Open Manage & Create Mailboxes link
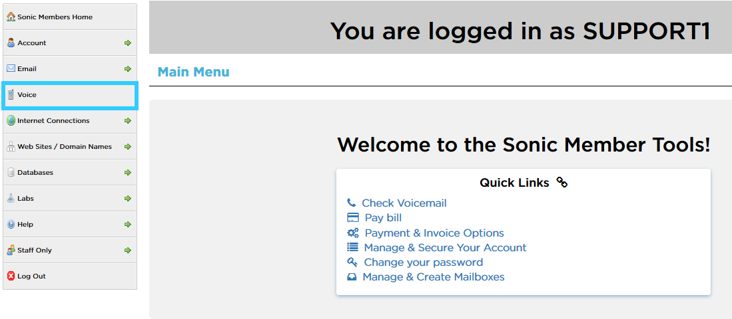The image size is (732, 319). click(433, 276)
